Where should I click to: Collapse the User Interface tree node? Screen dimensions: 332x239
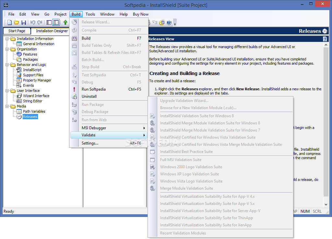pyautogui.click(x=7, y=91)
